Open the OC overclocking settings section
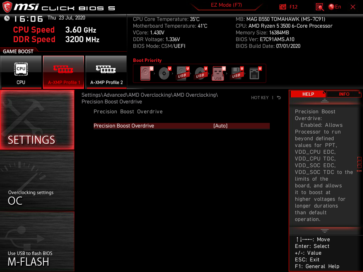 point(37,181)
